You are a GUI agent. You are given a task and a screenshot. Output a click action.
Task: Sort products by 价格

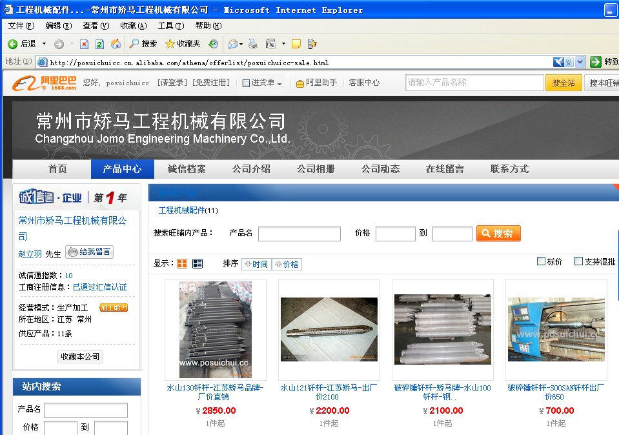287,264
